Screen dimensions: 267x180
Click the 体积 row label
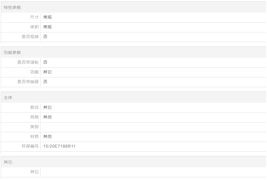tap(34, 27)
